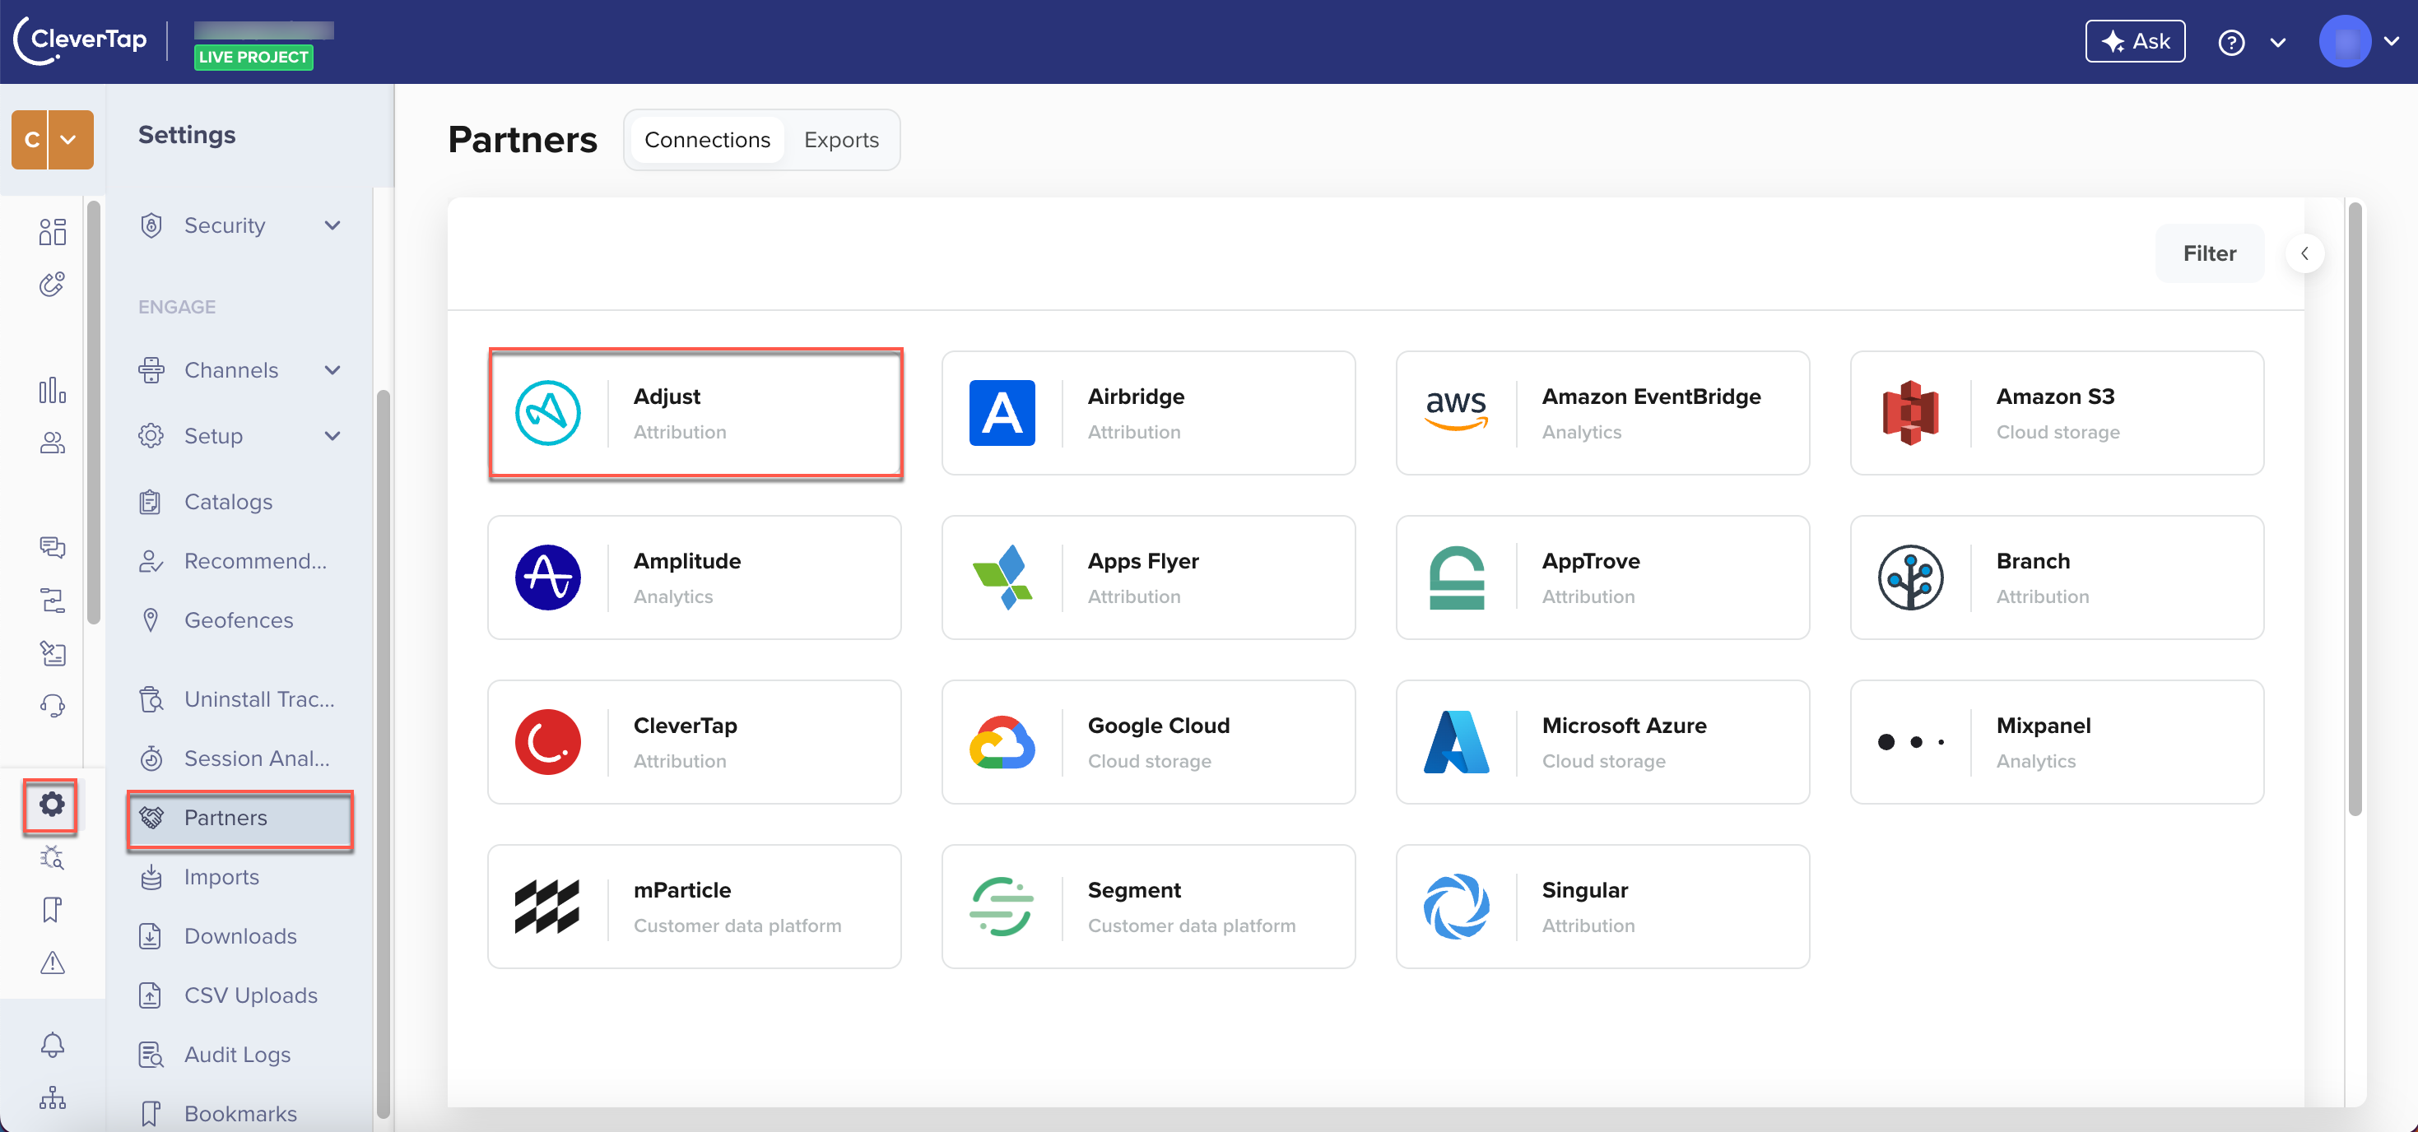
Task: Open the notifications bell icon
Action: (53, 1045)
